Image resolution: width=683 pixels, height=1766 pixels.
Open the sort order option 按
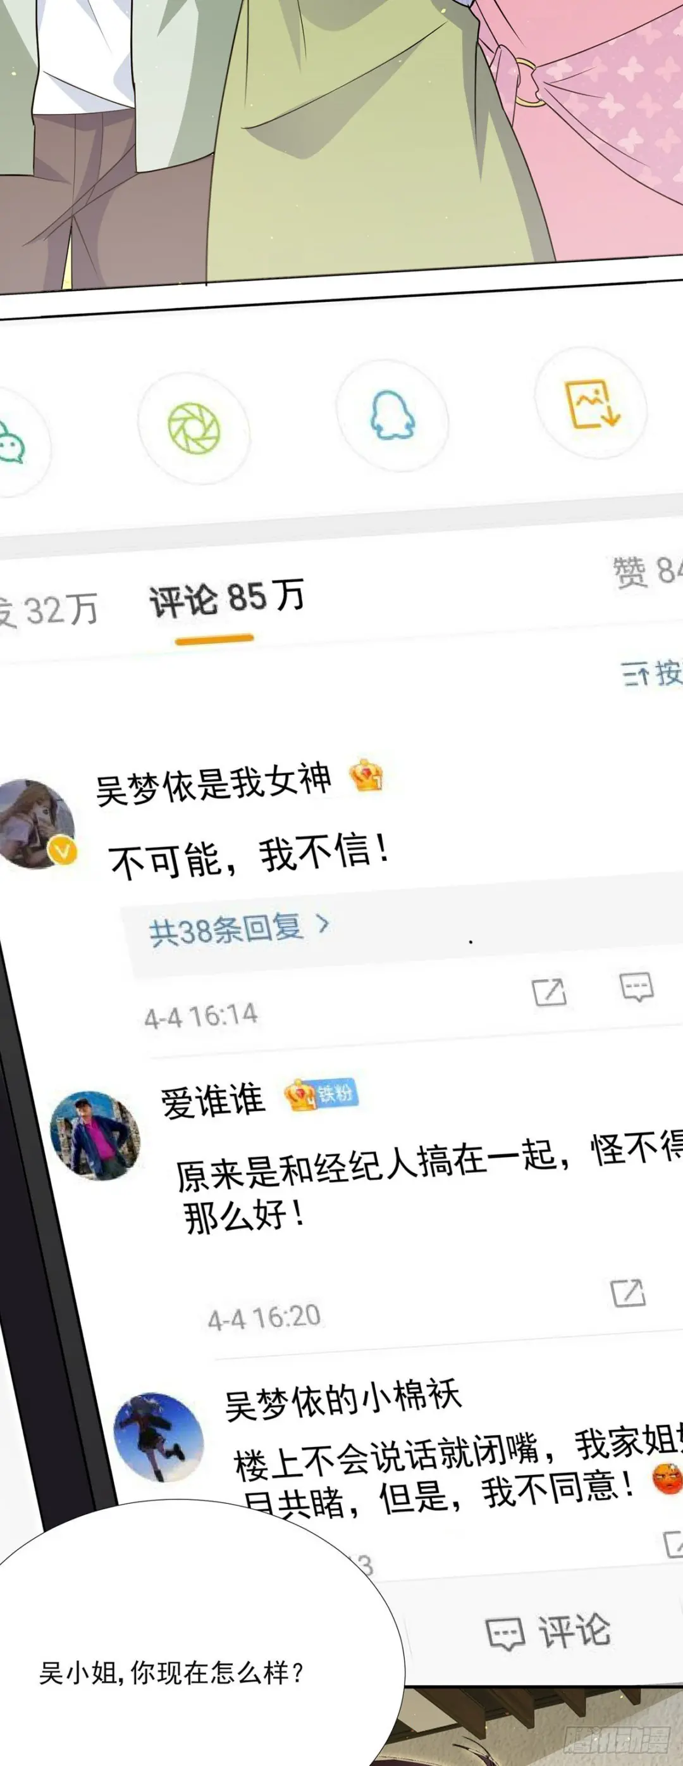pyautogui.click(x=652, y=673)
